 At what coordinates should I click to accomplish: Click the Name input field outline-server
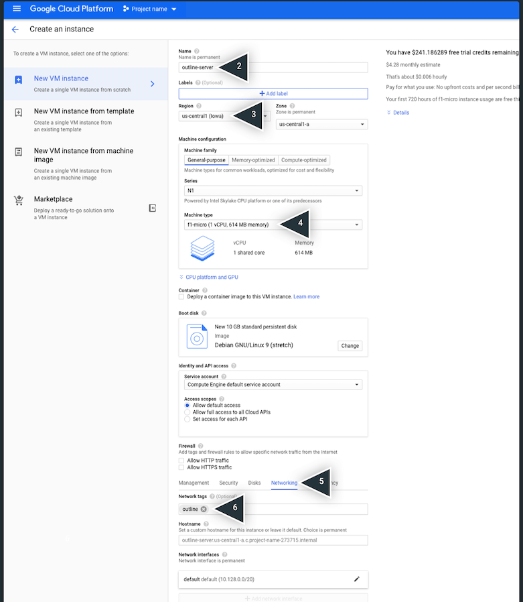point(273,68)
